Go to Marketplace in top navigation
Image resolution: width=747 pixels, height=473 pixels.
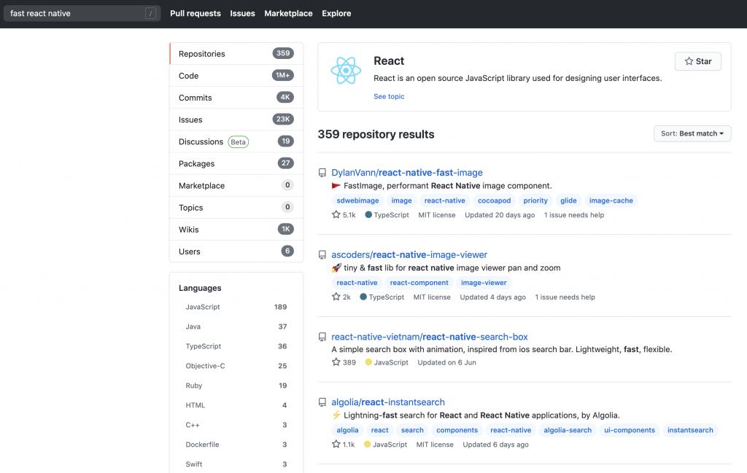pos(288,13)
